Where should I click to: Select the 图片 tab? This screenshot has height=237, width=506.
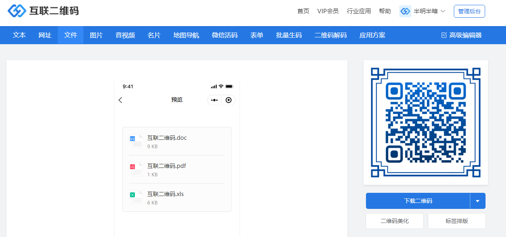pyautogui.click(x=96, y=35)
